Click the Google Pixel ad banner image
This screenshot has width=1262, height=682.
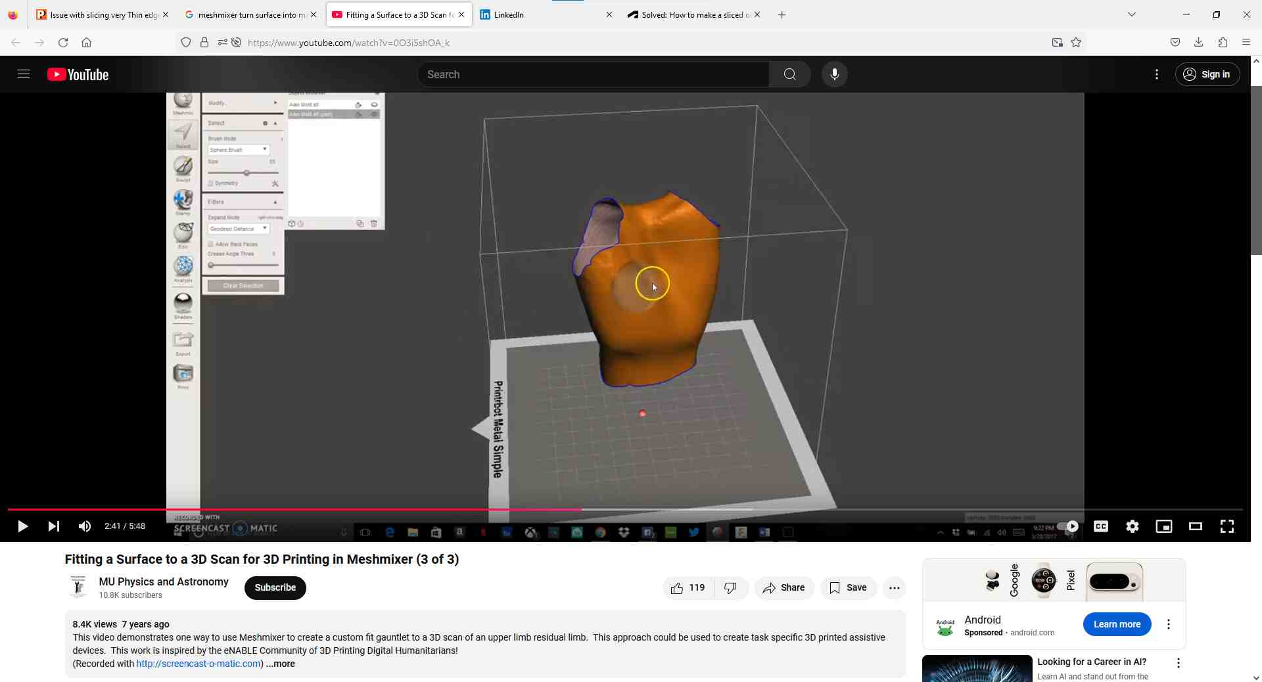point(1054,581)
